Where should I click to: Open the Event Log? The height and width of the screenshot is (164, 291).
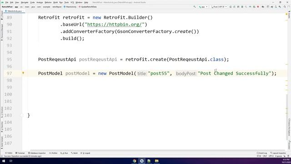pyautogui.click(x=262, y=153)
